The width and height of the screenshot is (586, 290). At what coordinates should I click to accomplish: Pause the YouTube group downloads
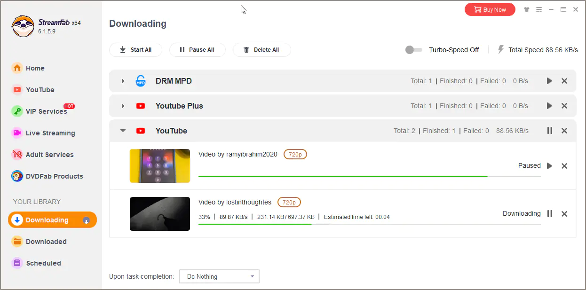click(x=549, y=131)
